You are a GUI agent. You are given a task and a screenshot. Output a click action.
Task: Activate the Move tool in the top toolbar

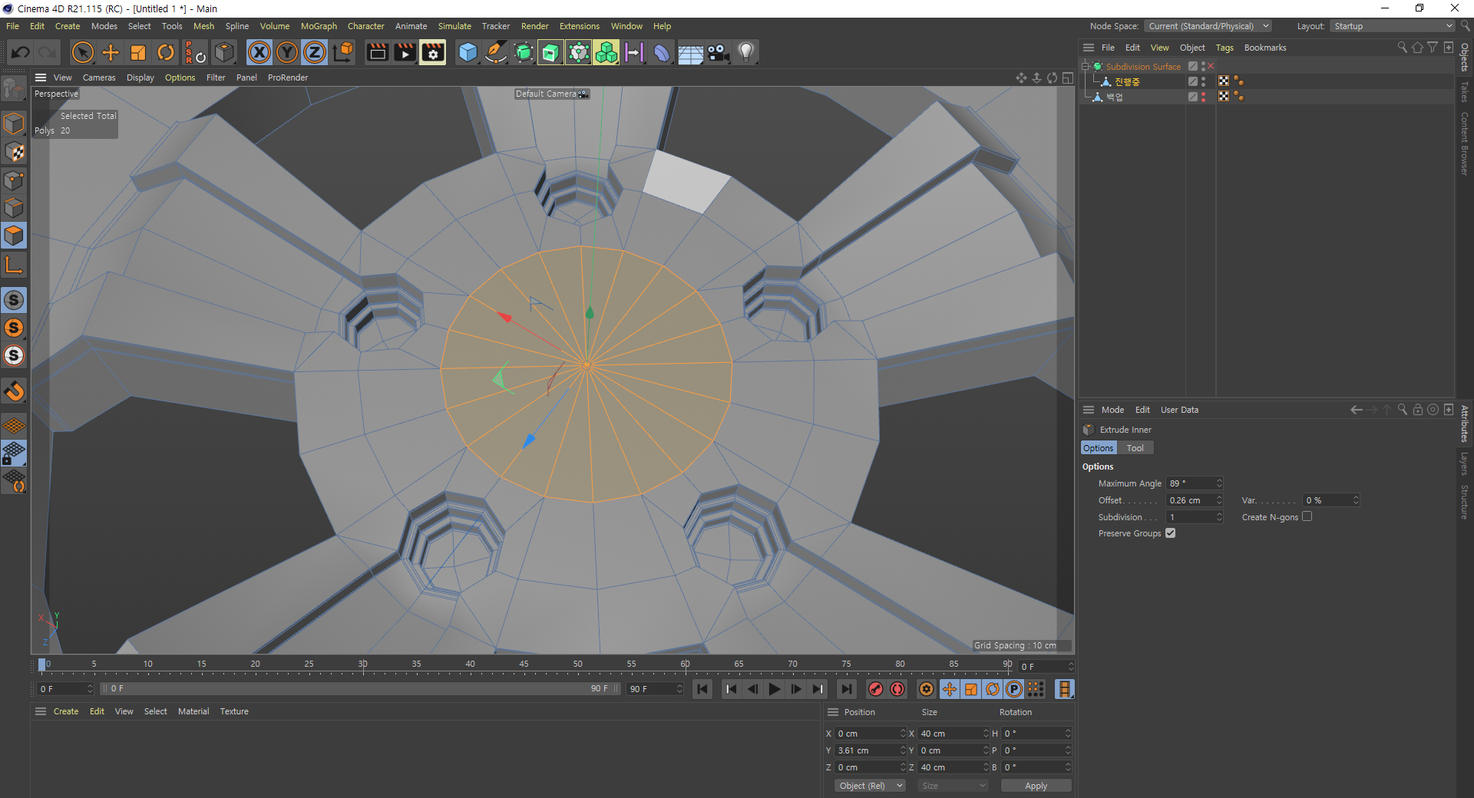tap(111, 52)
